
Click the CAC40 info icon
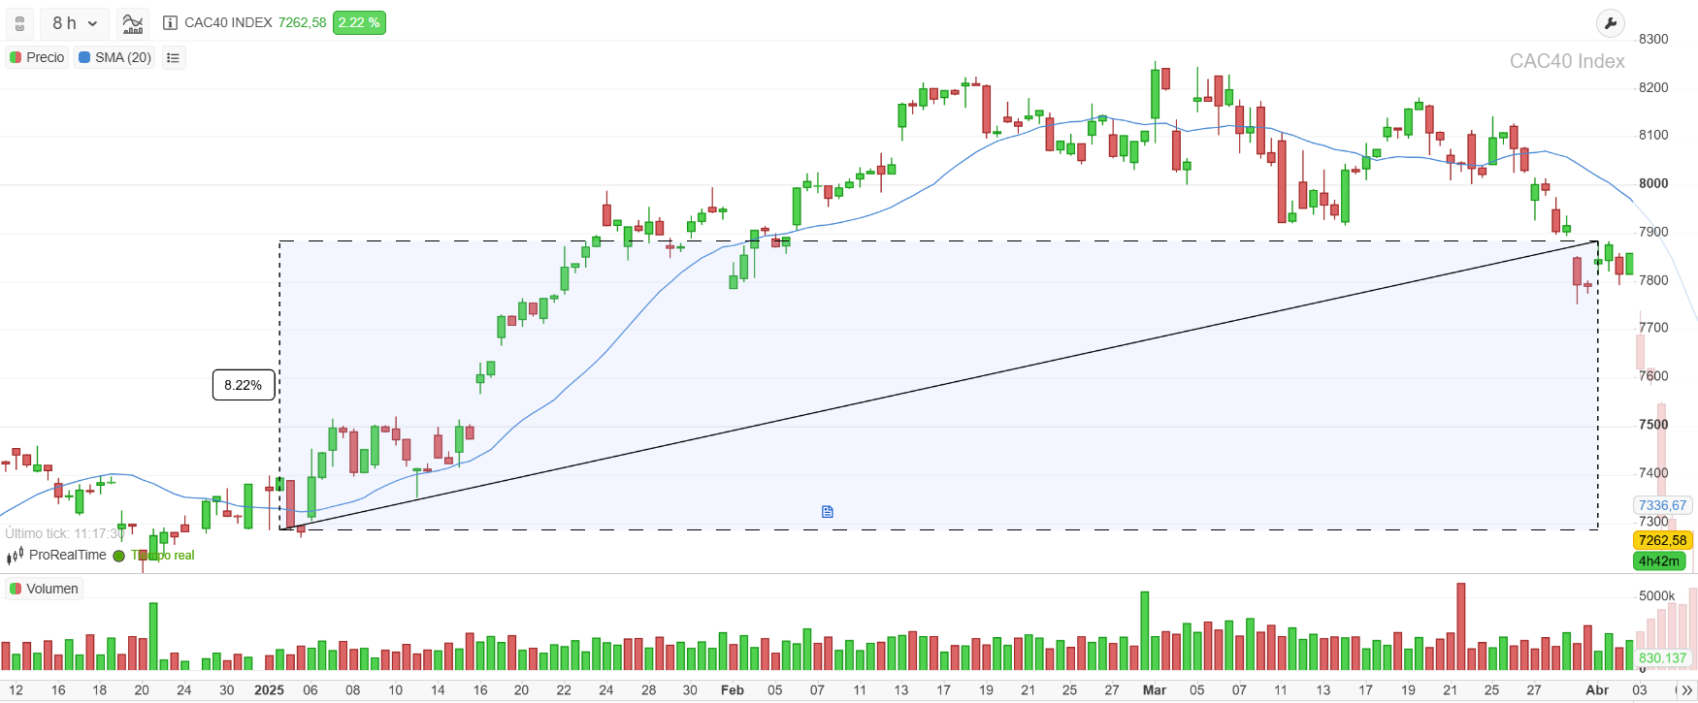pos(170,23)
